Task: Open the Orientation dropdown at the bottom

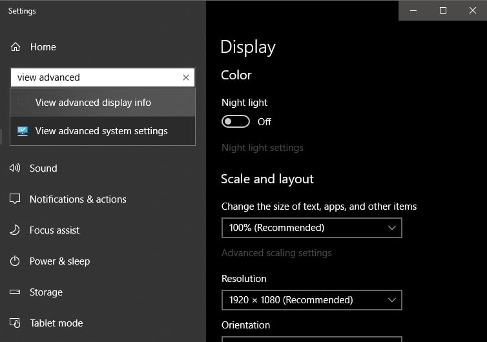Action: point(311,339)
